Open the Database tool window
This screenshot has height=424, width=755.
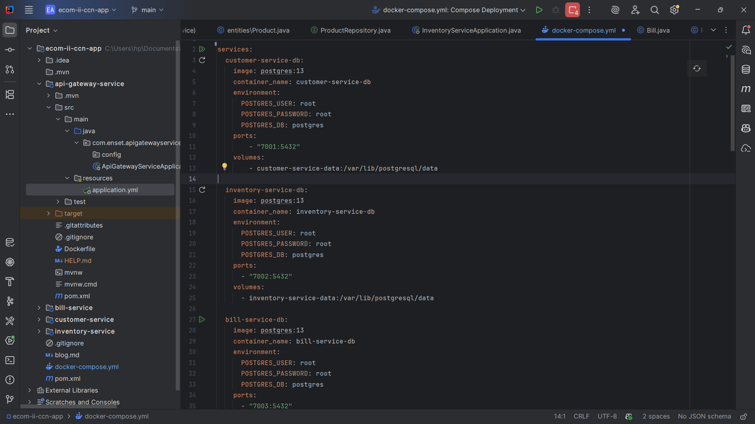click(746, 69)
